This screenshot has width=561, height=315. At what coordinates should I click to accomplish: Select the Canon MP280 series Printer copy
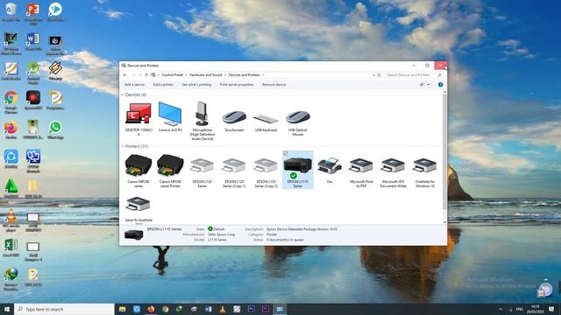click(x=170, y=171)
